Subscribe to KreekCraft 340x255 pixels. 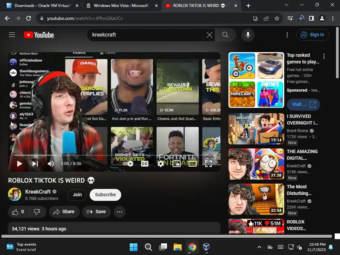105,195
